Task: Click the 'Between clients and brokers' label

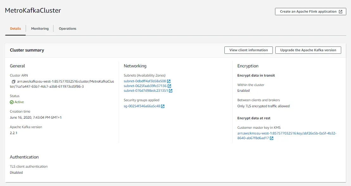Action: [x=259, y=100]
